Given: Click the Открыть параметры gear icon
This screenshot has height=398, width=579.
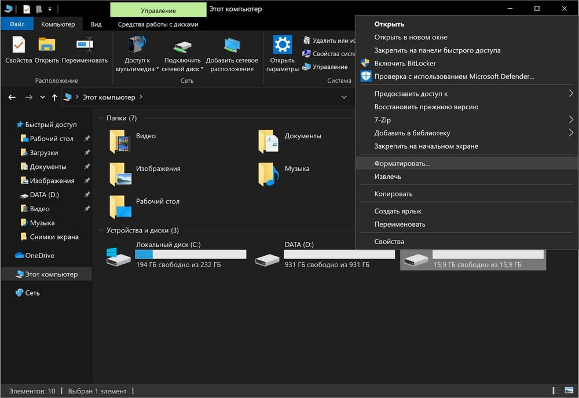Looking at the screenshot, I should pyautogui.click(x=282, y=46).
